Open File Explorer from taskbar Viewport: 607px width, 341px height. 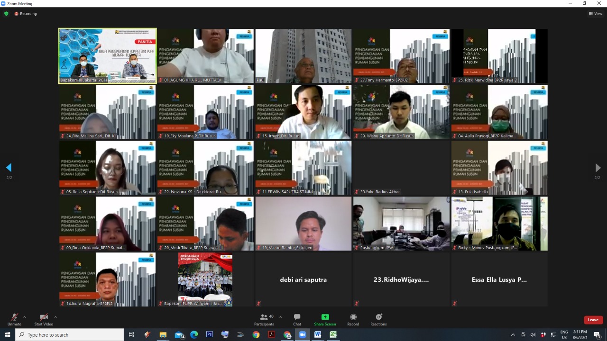[x=163, y=335]
